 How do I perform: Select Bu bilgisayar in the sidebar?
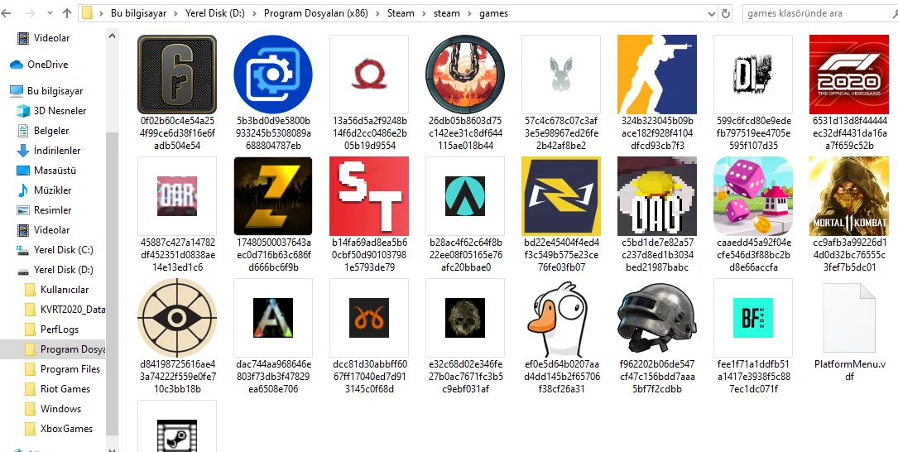[x=55, y=90]
